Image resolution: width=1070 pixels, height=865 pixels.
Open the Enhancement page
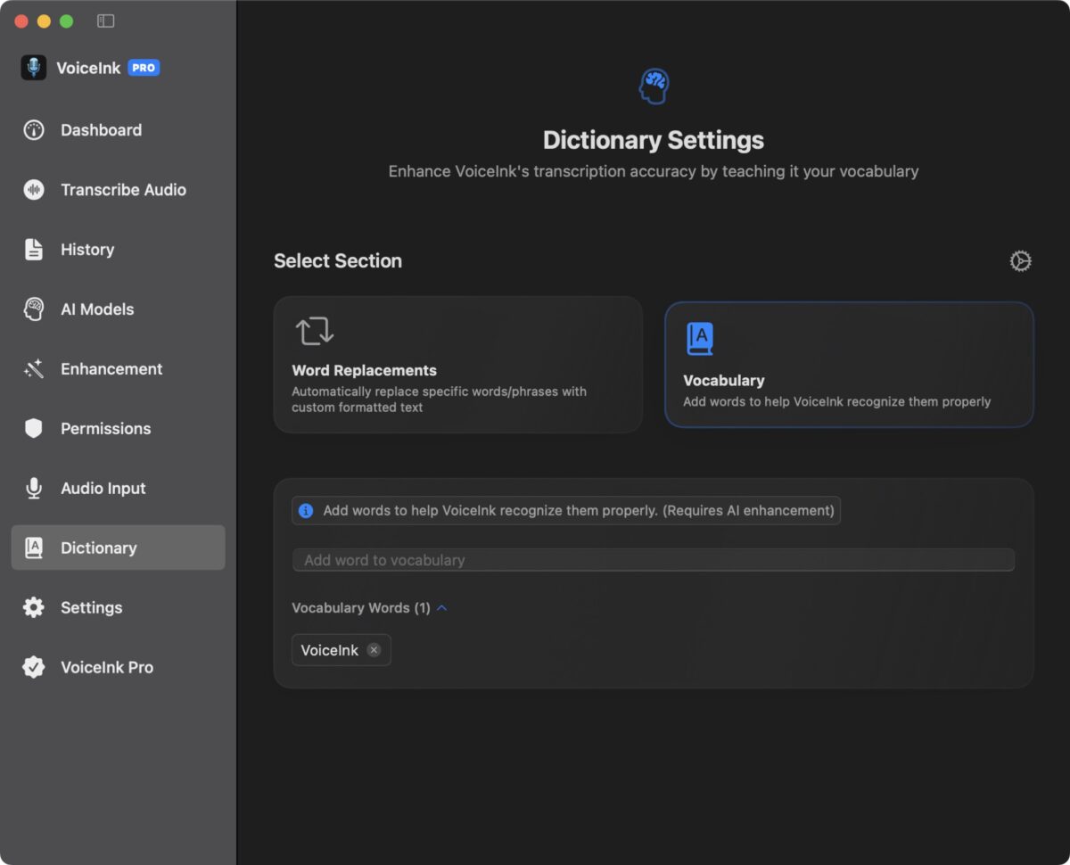[x=118, y=369]
